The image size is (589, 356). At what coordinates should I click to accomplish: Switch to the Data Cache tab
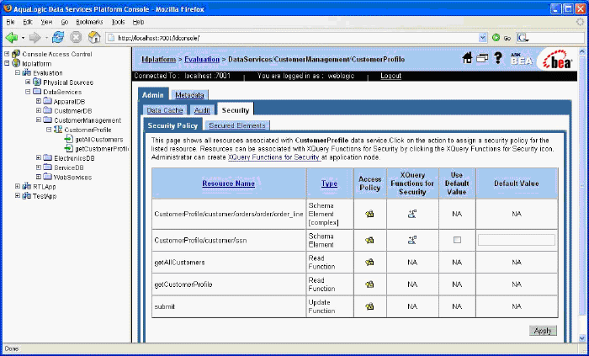click(165, 110)
